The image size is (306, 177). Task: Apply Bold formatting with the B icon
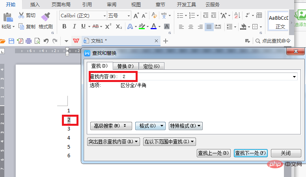64,26
